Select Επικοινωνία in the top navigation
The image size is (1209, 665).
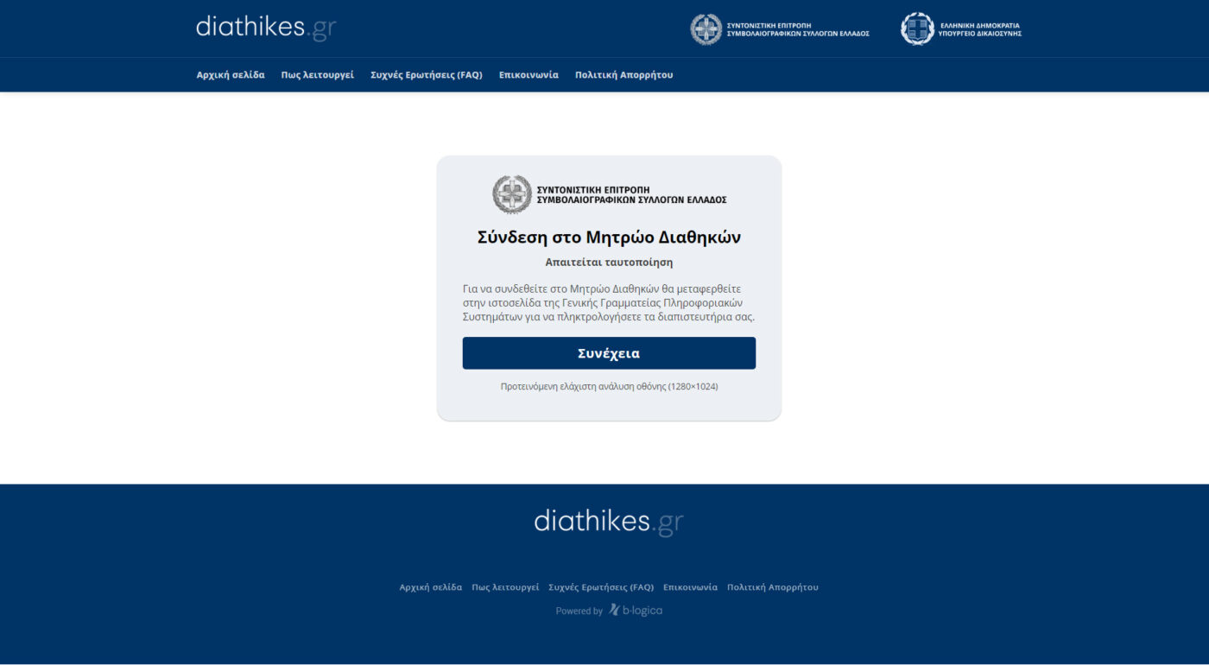(x=529, y=75)
